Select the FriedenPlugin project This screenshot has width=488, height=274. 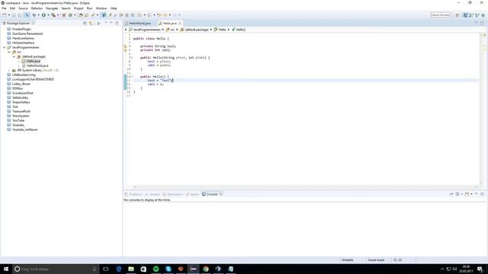pyautogui.click(x=21, y=29)
